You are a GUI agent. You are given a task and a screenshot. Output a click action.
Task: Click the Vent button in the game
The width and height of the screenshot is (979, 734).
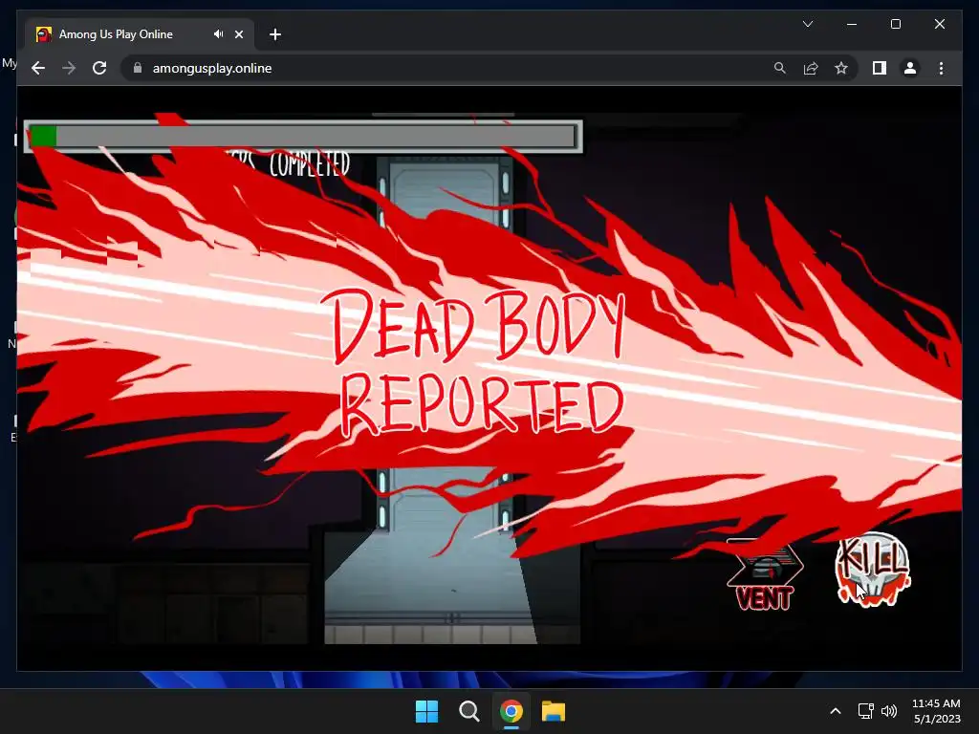point(765,575)
